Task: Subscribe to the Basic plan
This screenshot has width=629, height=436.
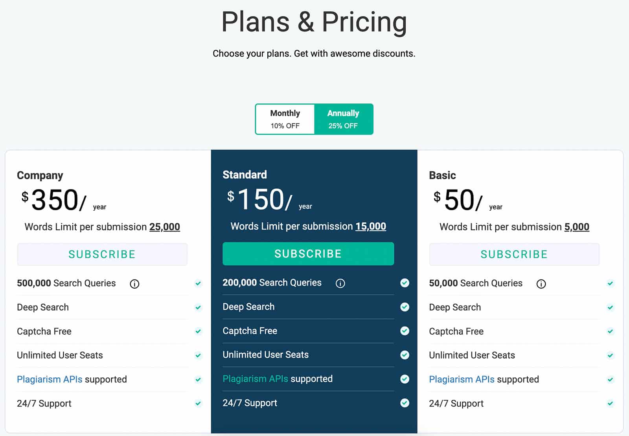Action: [514, 254]
